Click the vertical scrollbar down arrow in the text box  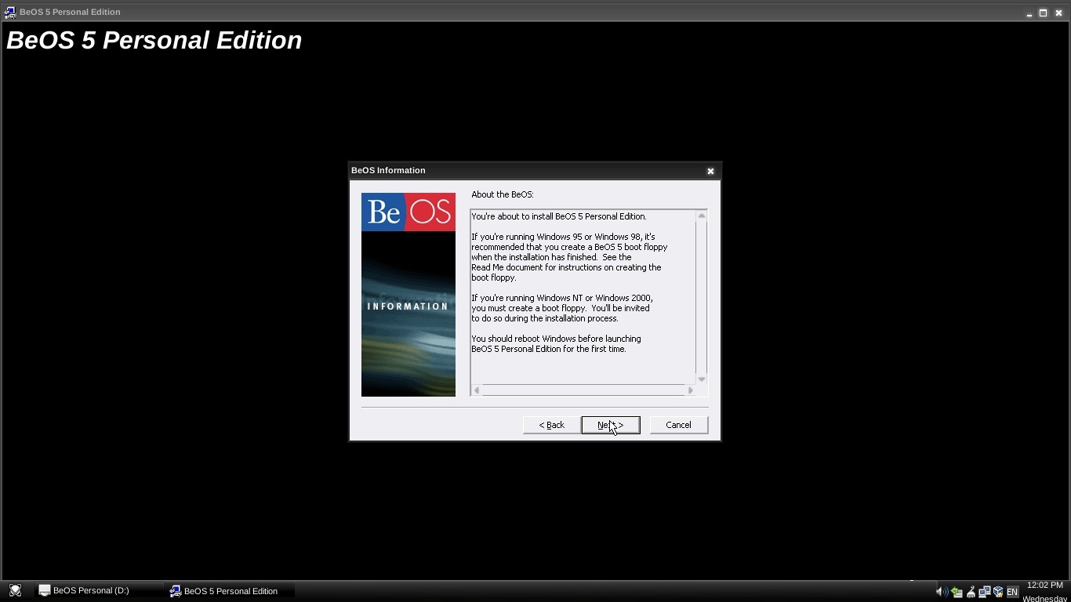pyautogui.click(x=701, y=379)
